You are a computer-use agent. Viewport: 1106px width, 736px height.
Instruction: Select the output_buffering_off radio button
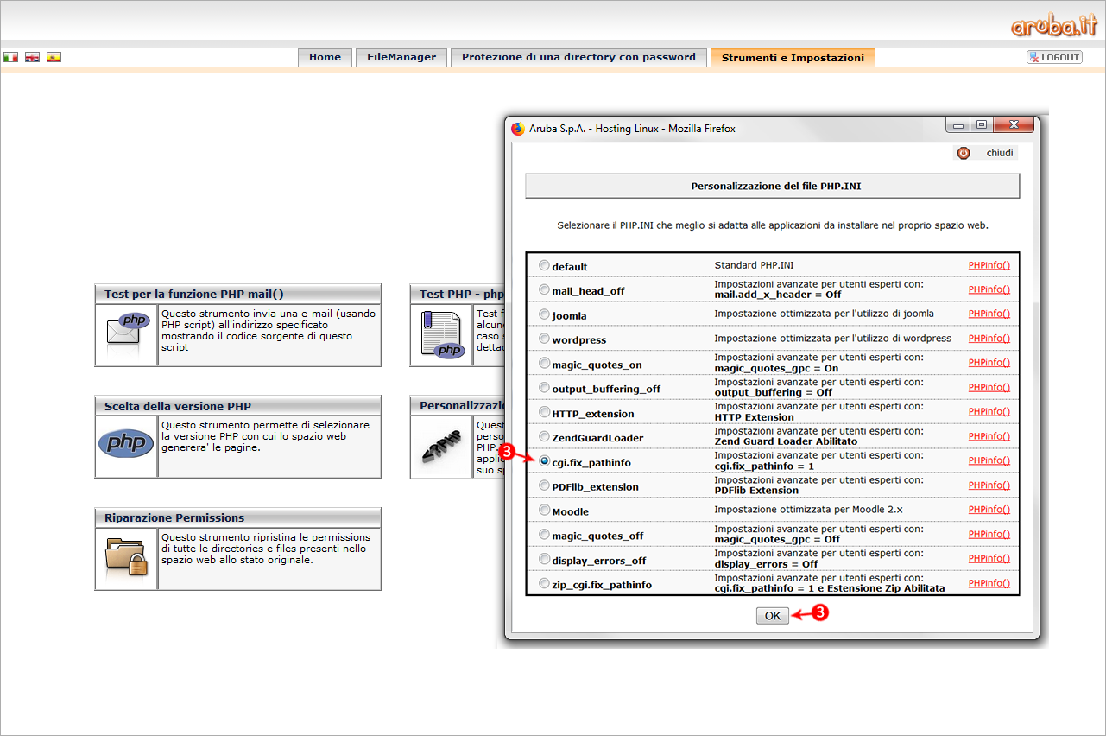[544, 388]
